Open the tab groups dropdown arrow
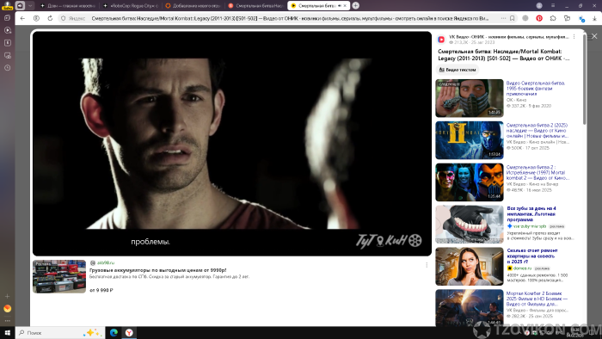Image resolution: width=602 pixels, height=339 pixels. [30, 5]
